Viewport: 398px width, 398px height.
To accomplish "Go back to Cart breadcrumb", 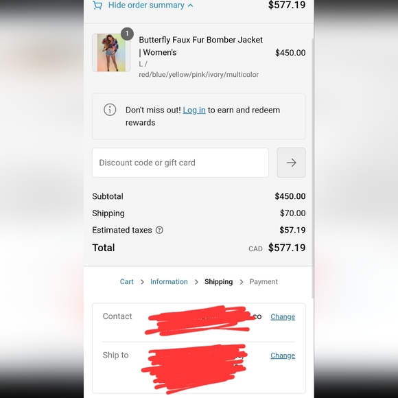I will tap(127, 281).
